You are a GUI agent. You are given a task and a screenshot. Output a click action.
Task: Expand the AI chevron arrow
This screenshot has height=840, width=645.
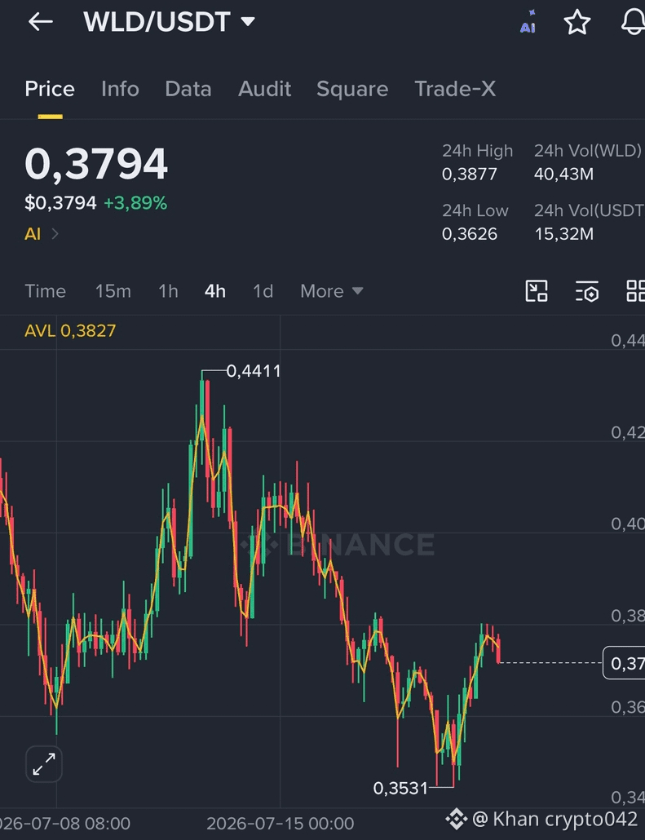55,234
